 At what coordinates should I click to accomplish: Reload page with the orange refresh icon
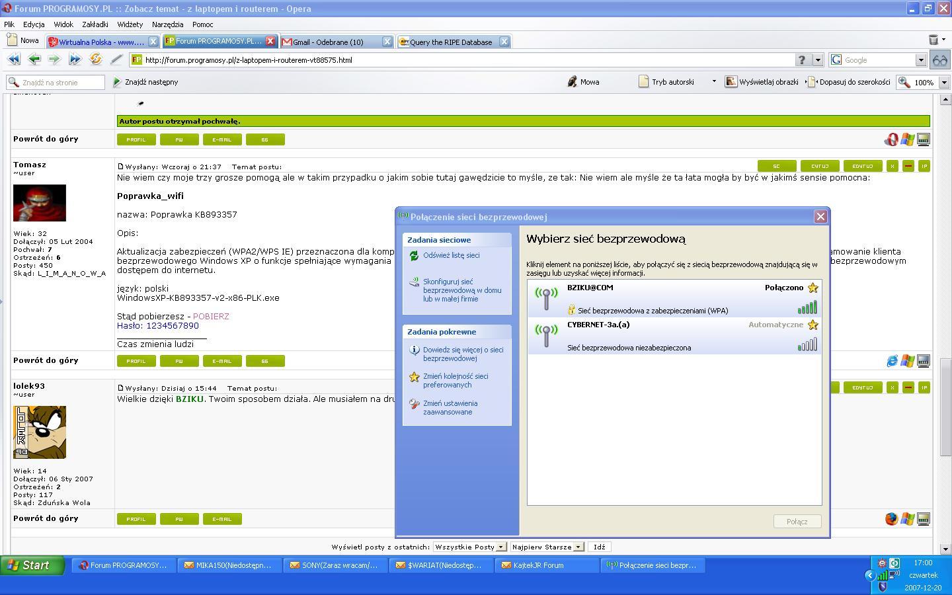96,59
